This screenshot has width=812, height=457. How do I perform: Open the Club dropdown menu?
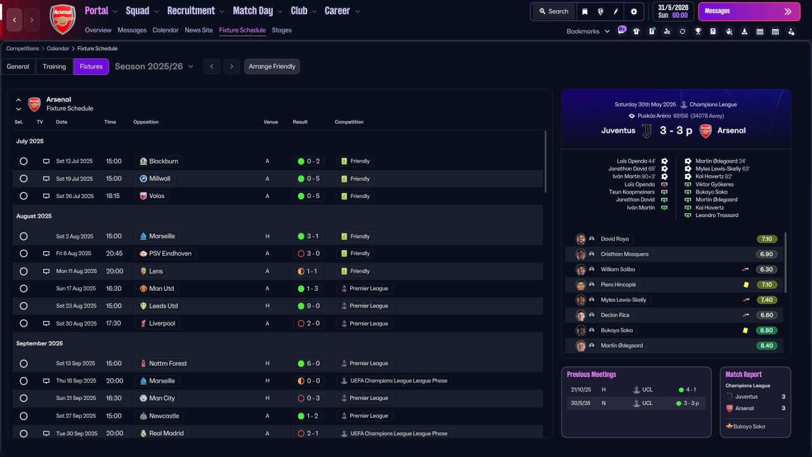(x=303, y=11)
